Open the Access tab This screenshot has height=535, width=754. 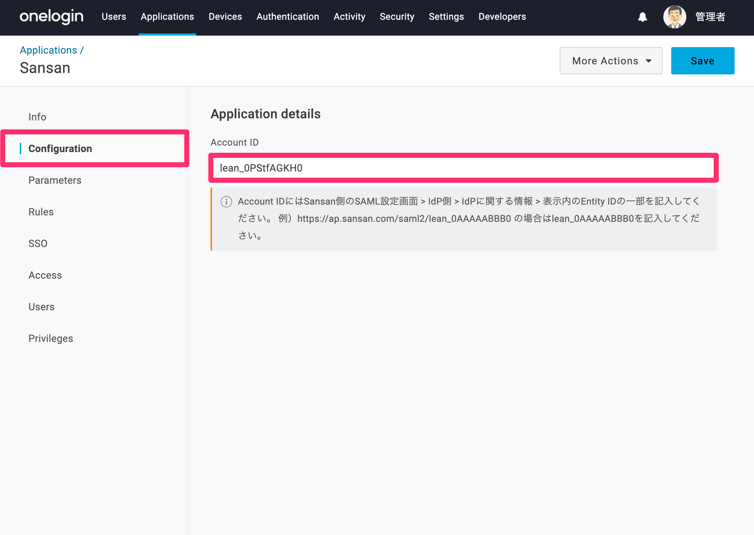pyautogui.click(x=45, y=275)
